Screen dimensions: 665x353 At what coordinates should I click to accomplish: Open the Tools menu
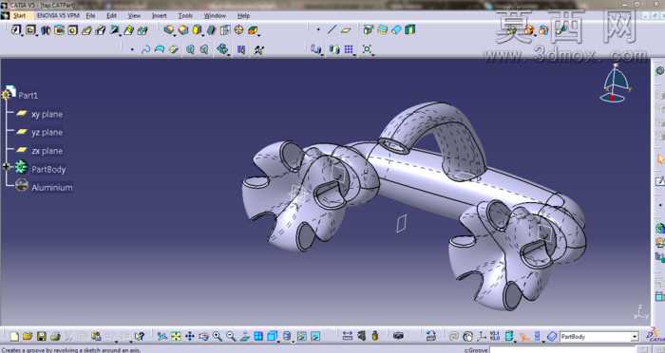(x=185, y=16)
